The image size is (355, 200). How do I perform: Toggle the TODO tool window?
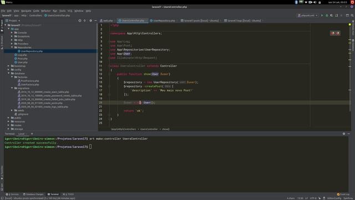(68, 194)
